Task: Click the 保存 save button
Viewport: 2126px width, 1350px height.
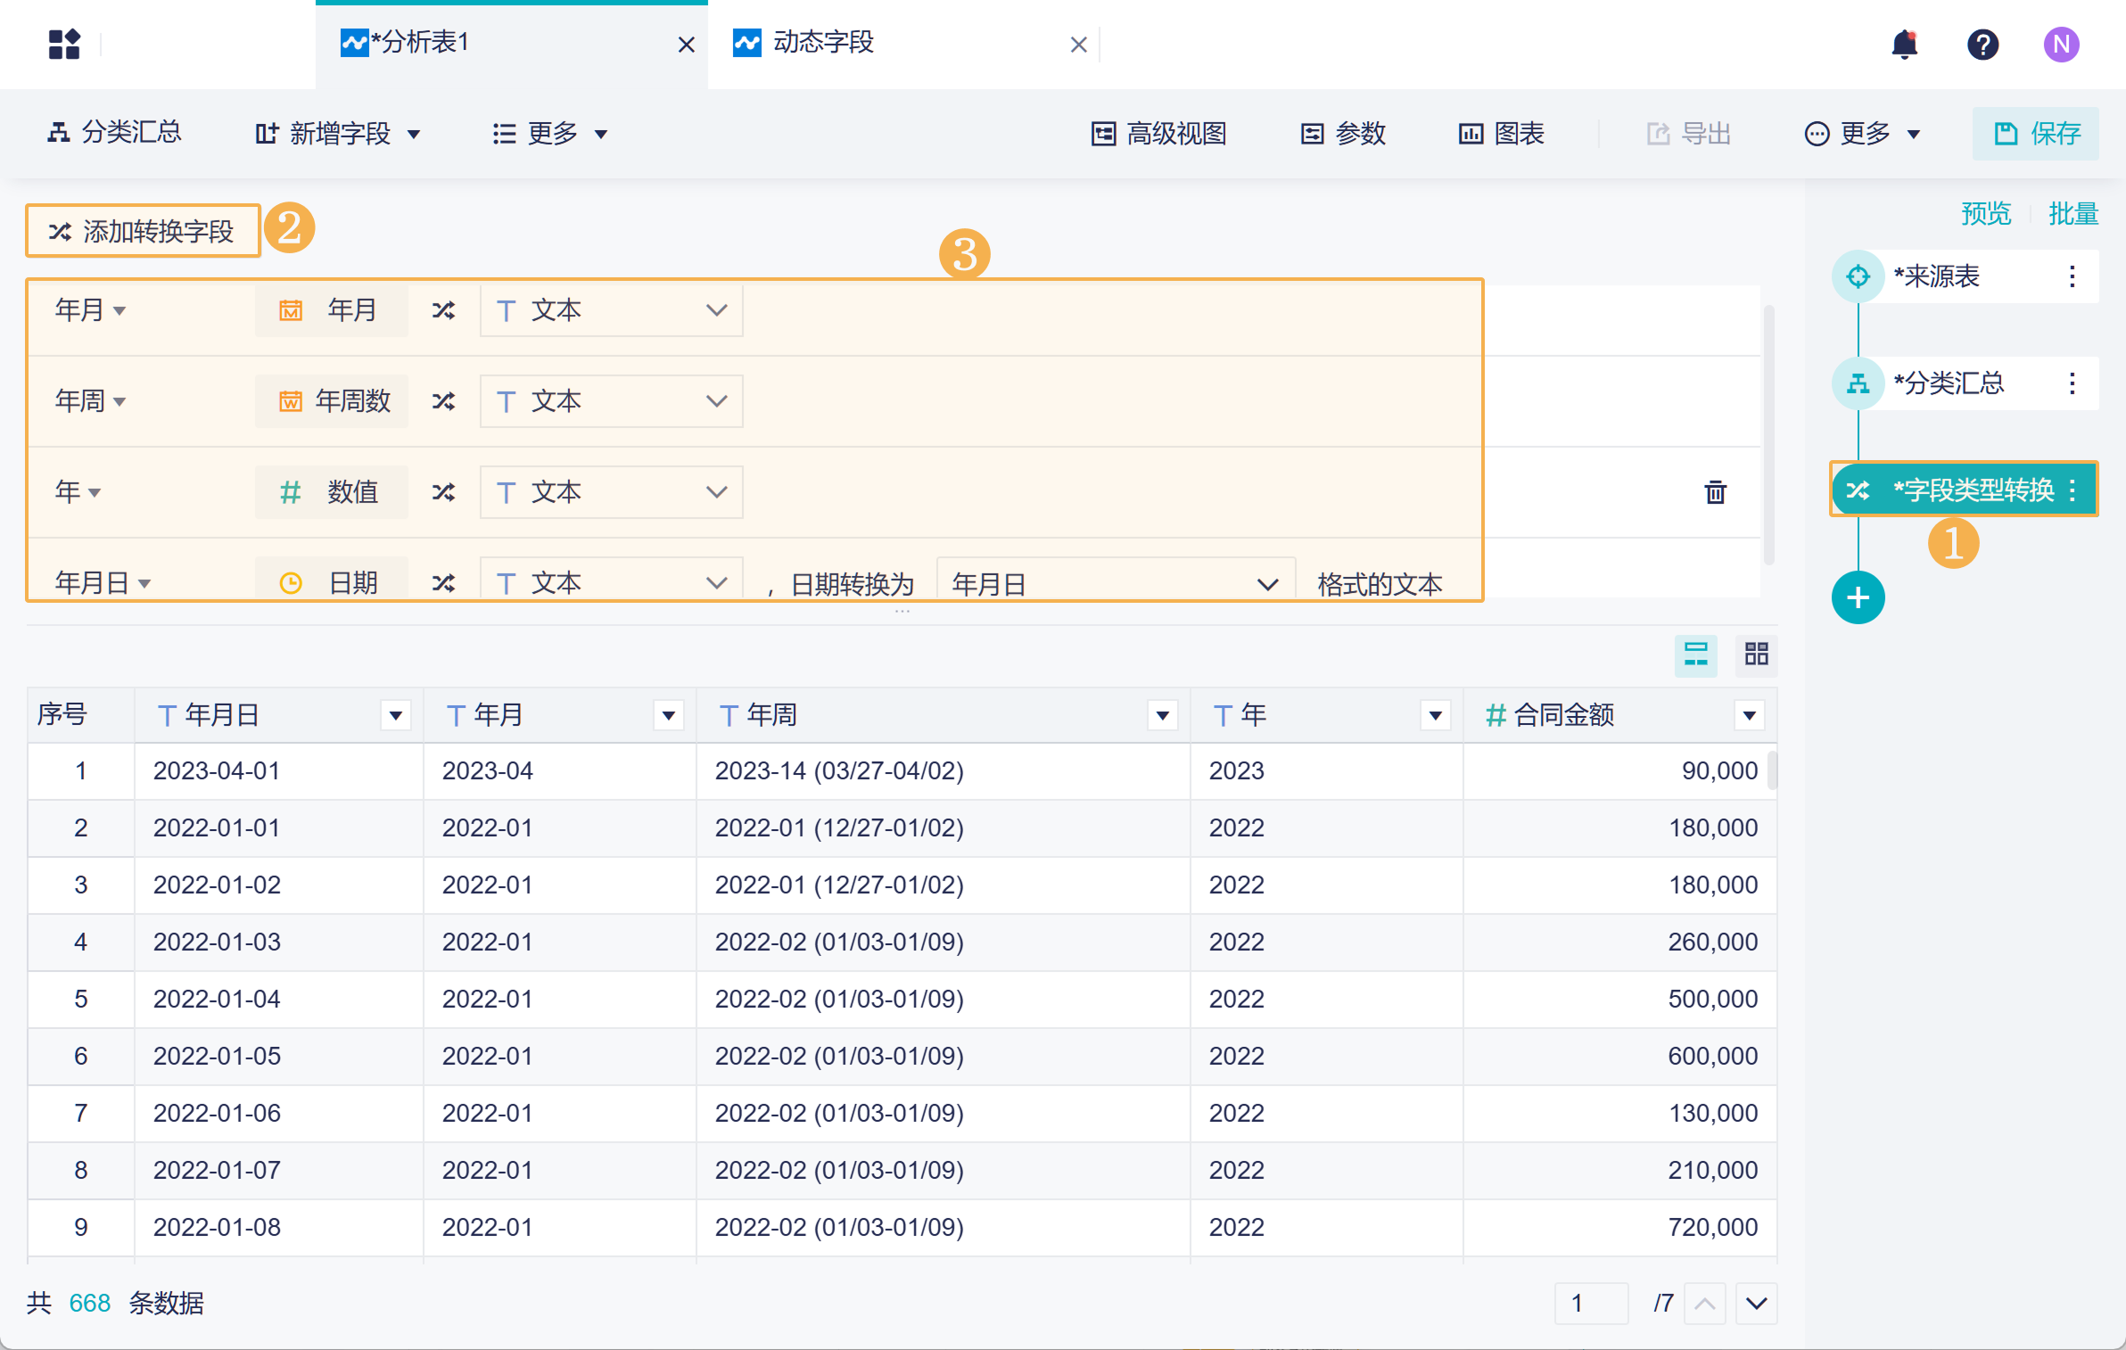Action: pyautogui.click(x=2036, y=134)
